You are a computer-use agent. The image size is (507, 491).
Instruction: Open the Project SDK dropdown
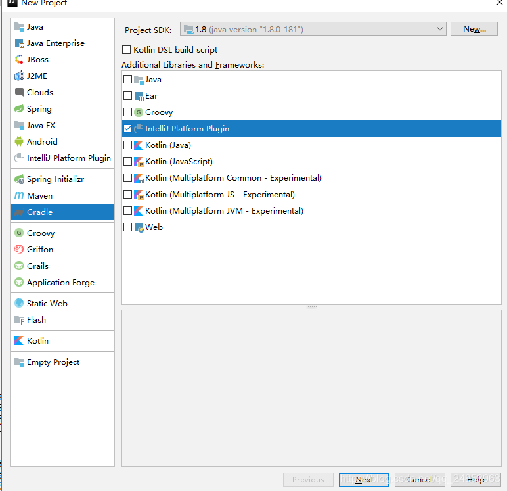pyautogui.click(x=313, y=29)
